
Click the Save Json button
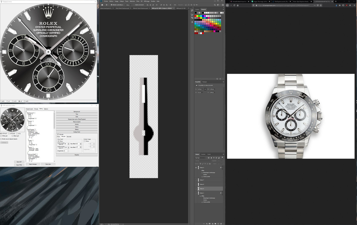(x=48, y=164)
